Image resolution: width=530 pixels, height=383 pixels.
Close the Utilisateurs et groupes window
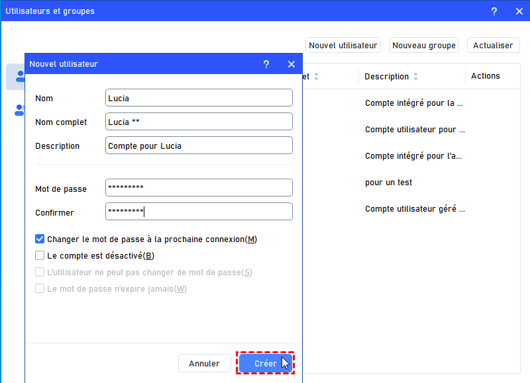(x=519, y=11)
